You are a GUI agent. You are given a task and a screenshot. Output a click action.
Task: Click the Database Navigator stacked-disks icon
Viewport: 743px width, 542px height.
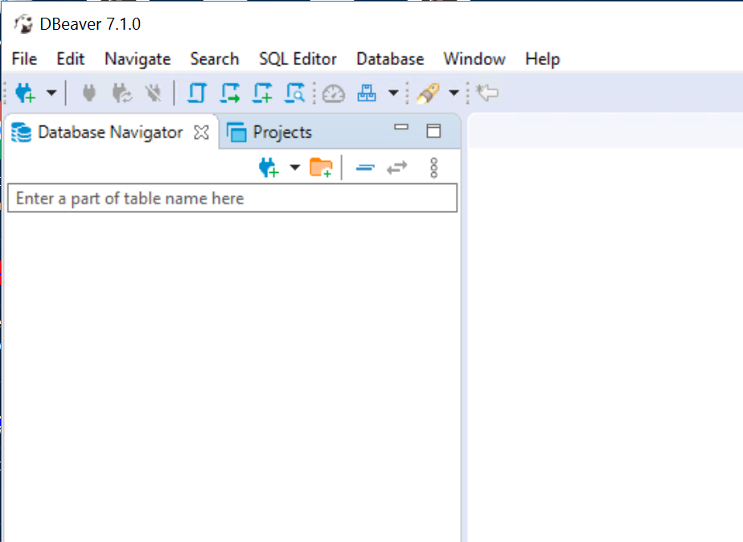point(22,133)
